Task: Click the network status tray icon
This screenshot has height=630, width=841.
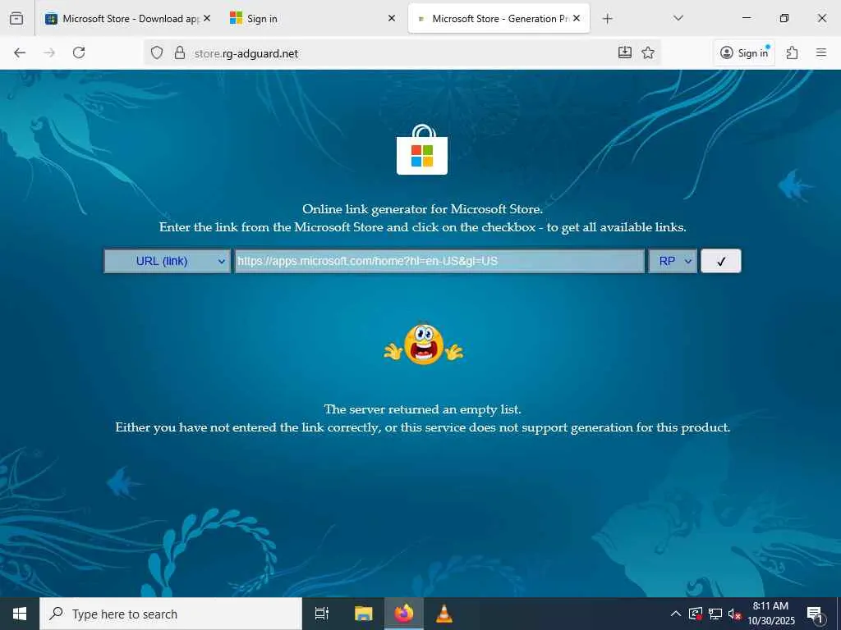Action: [x=715, y=614]
